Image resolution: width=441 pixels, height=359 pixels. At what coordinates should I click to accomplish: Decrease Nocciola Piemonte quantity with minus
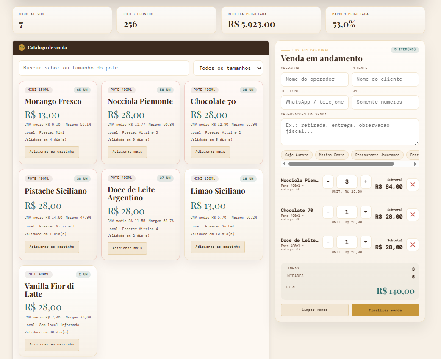328,182
